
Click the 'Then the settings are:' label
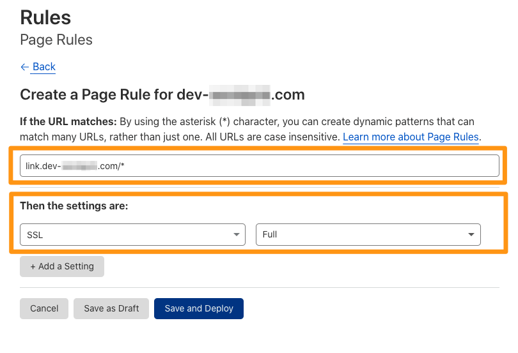pos(74,206)
